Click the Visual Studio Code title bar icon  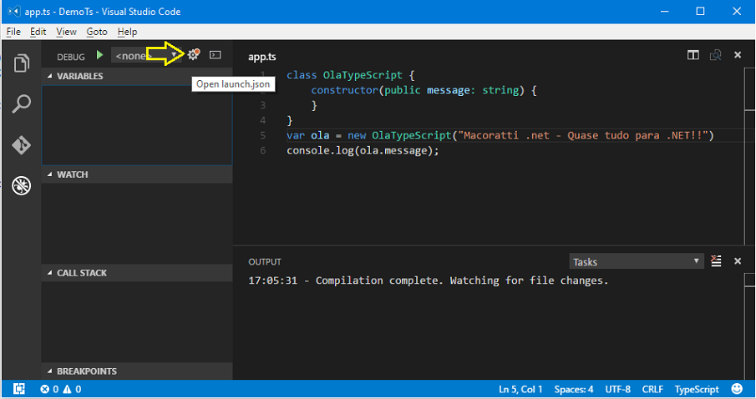tap(13, 11)
